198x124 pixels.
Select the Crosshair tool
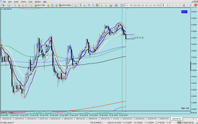[168, 5]
